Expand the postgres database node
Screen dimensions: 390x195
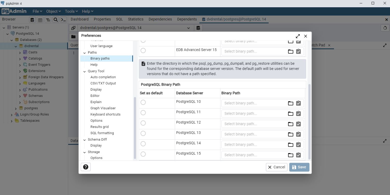tap(16, 108)
